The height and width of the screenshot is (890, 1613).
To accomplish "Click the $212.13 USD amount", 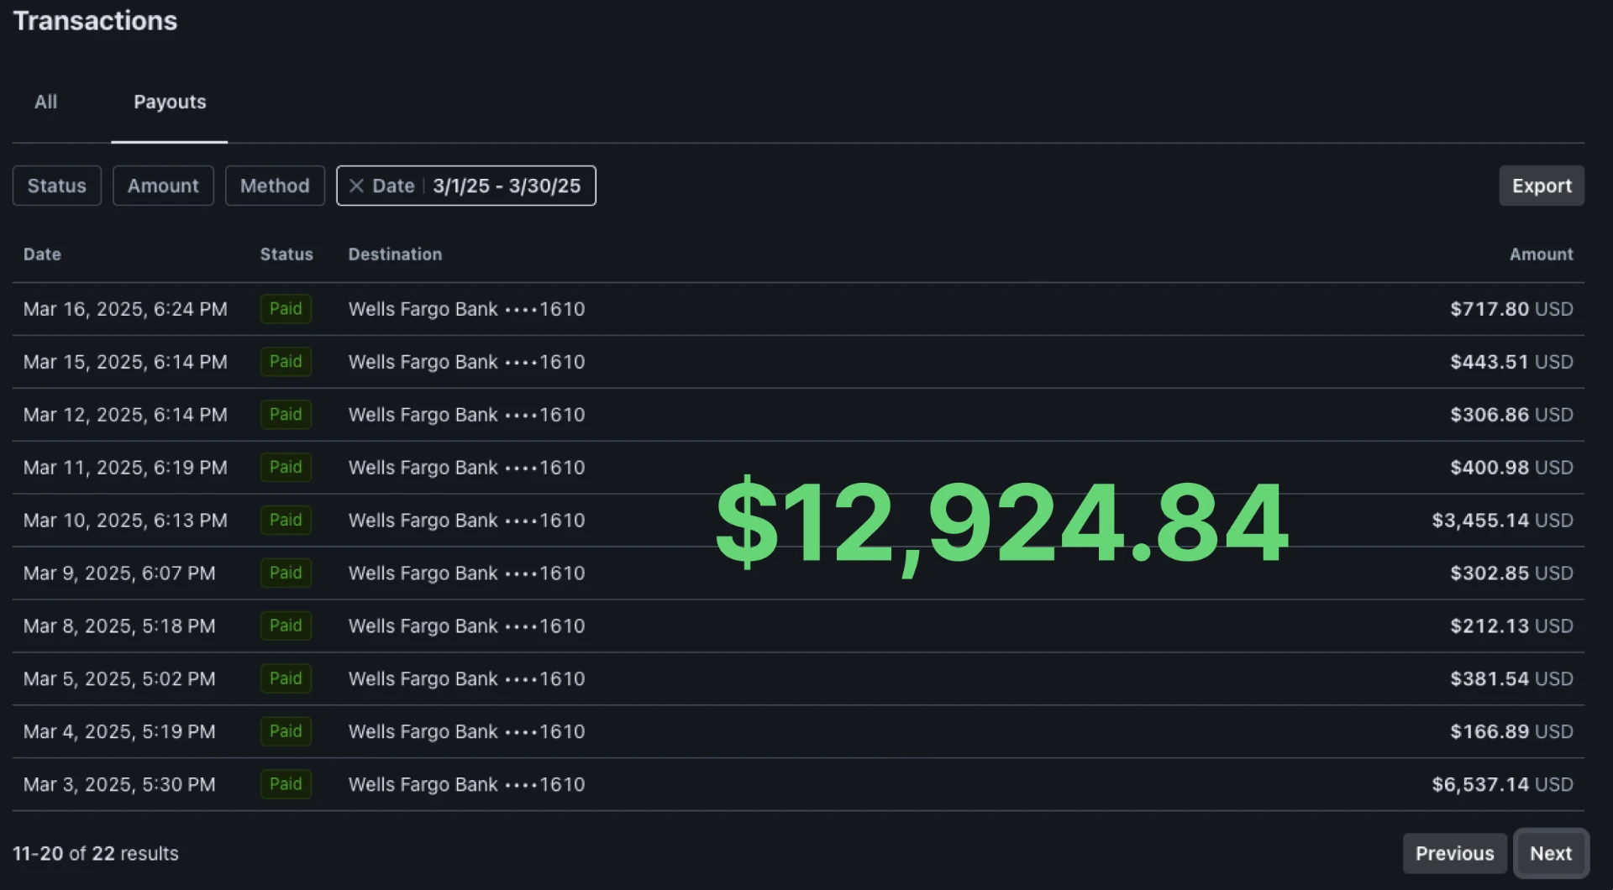I will tap(1511, 626).
